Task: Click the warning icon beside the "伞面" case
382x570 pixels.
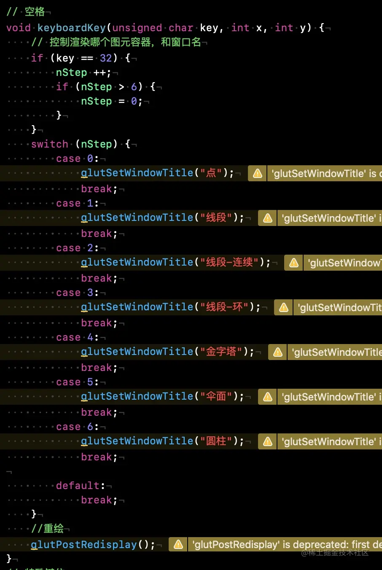Action: (x=267, y=397)
